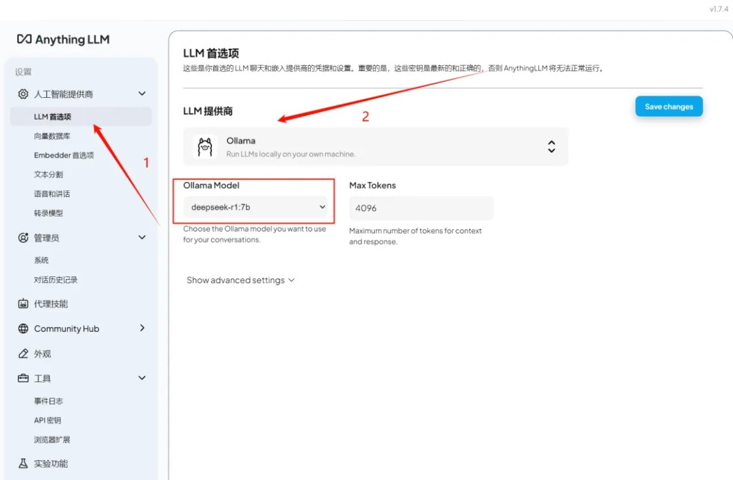Click the 人工智能提供商 label
Image resolution: width=733 pixels, height=480 pixels.
point(64,94)
